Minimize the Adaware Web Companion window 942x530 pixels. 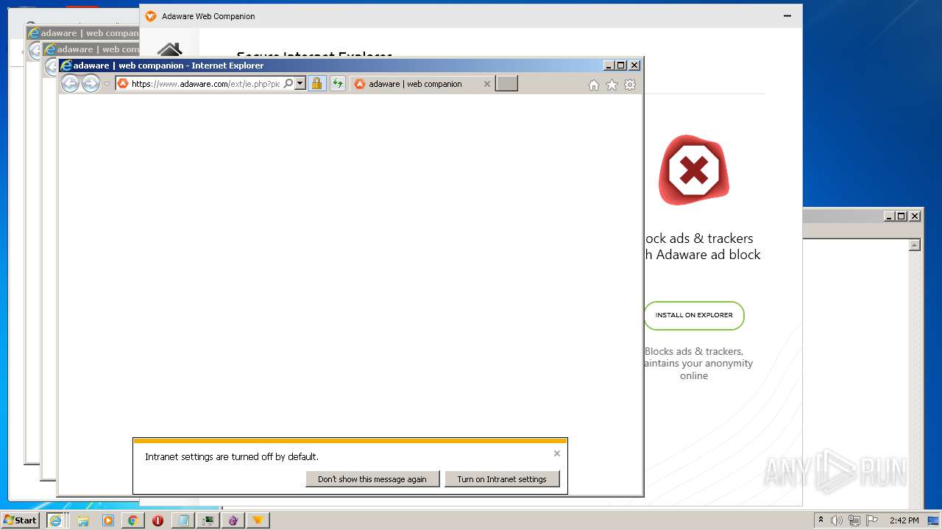[x=787, y=16]
